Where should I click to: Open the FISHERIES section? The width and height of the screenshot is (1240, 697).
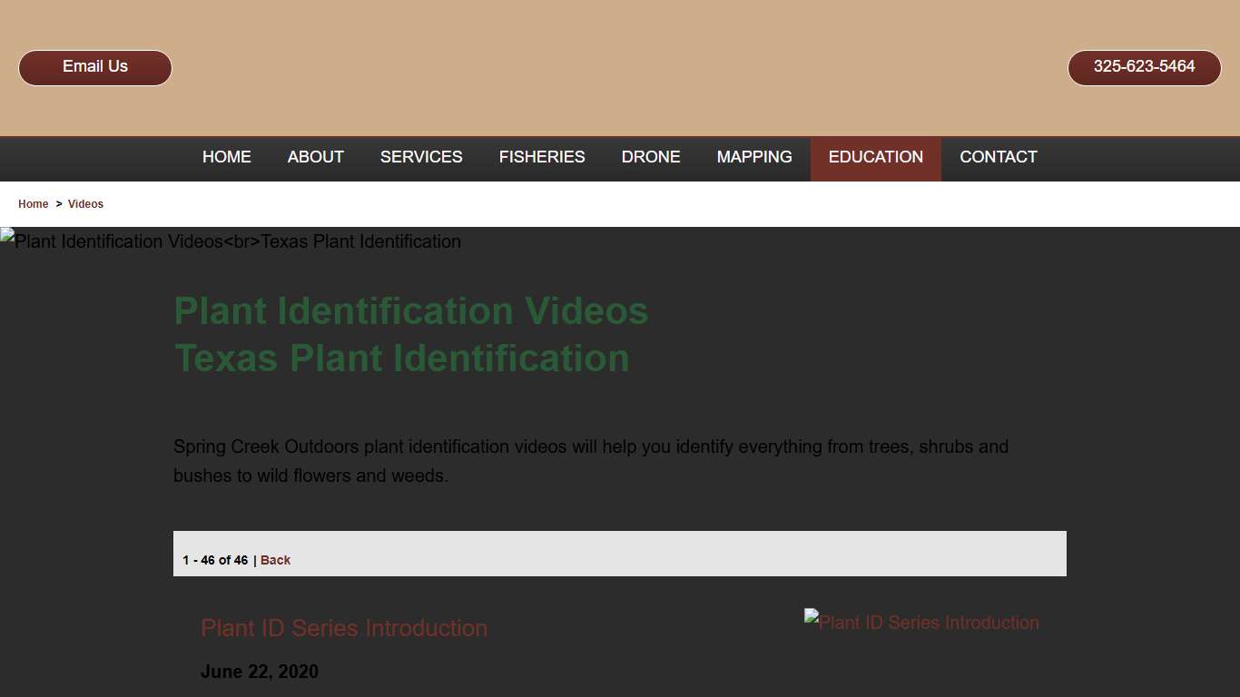[x=542, y=157]
